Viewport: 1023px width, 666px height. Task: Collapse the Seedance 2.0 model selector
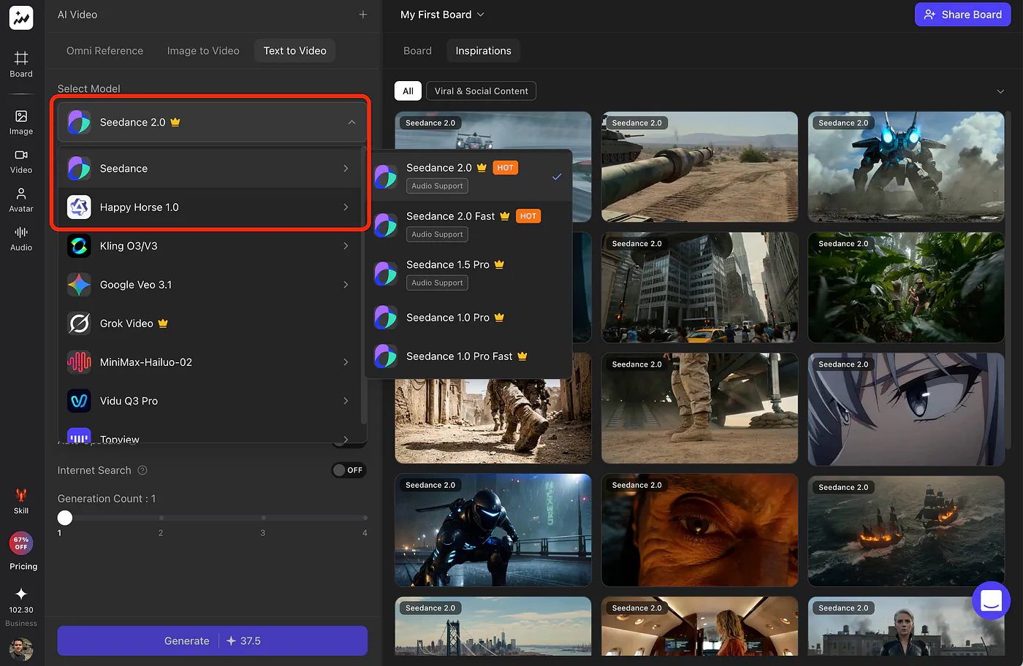click(352, 122)
